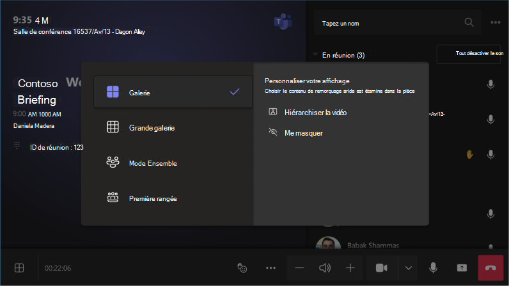Click the call duration 00:22:06
The width and height of the screenshot is (509, 286).
(x=58, y=268)
